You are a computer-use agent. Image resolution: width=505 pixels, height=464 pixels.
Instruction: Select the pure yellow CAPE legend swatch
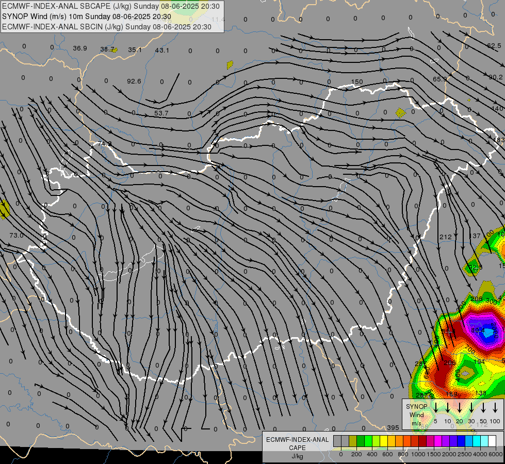(x=384, y=441)
